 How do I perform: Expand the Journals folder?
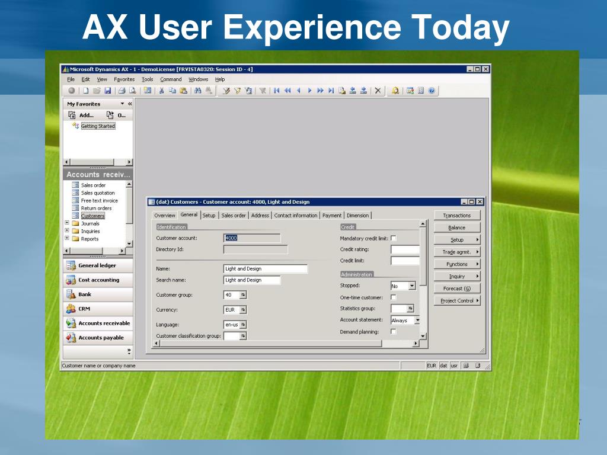pos(67,223)
